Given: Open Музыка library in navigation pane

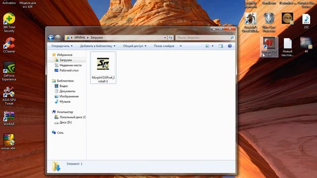Looking at the screenshot, I should tap(62, 101).
